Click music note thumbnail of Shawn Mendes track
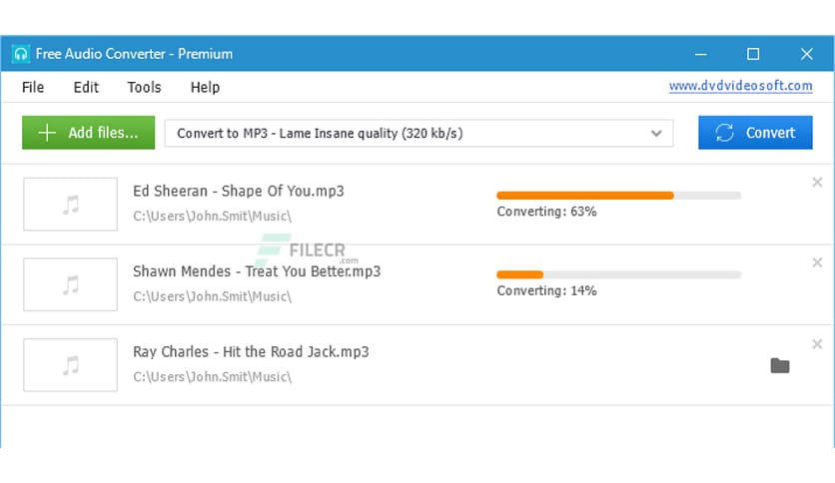This screenshot has height=483, width=835. click(70, 284)
